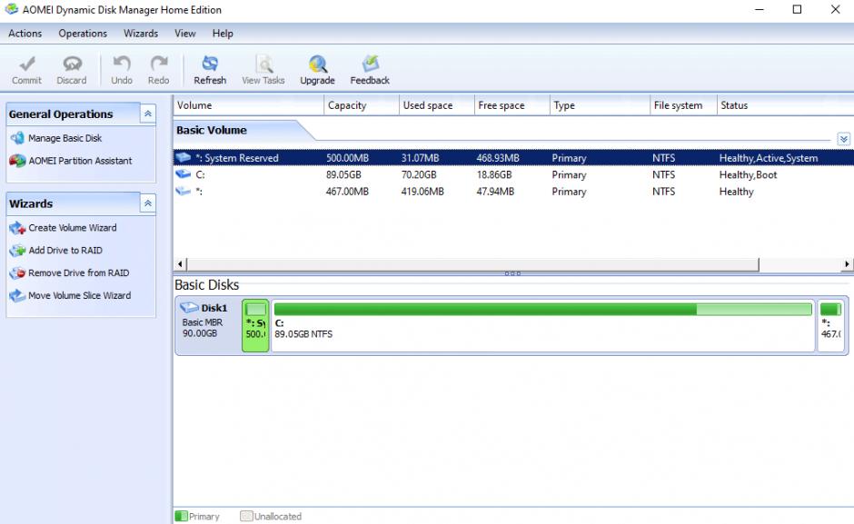Start Create Volume Wizard

pyautogui.click(x=73, y=228)
